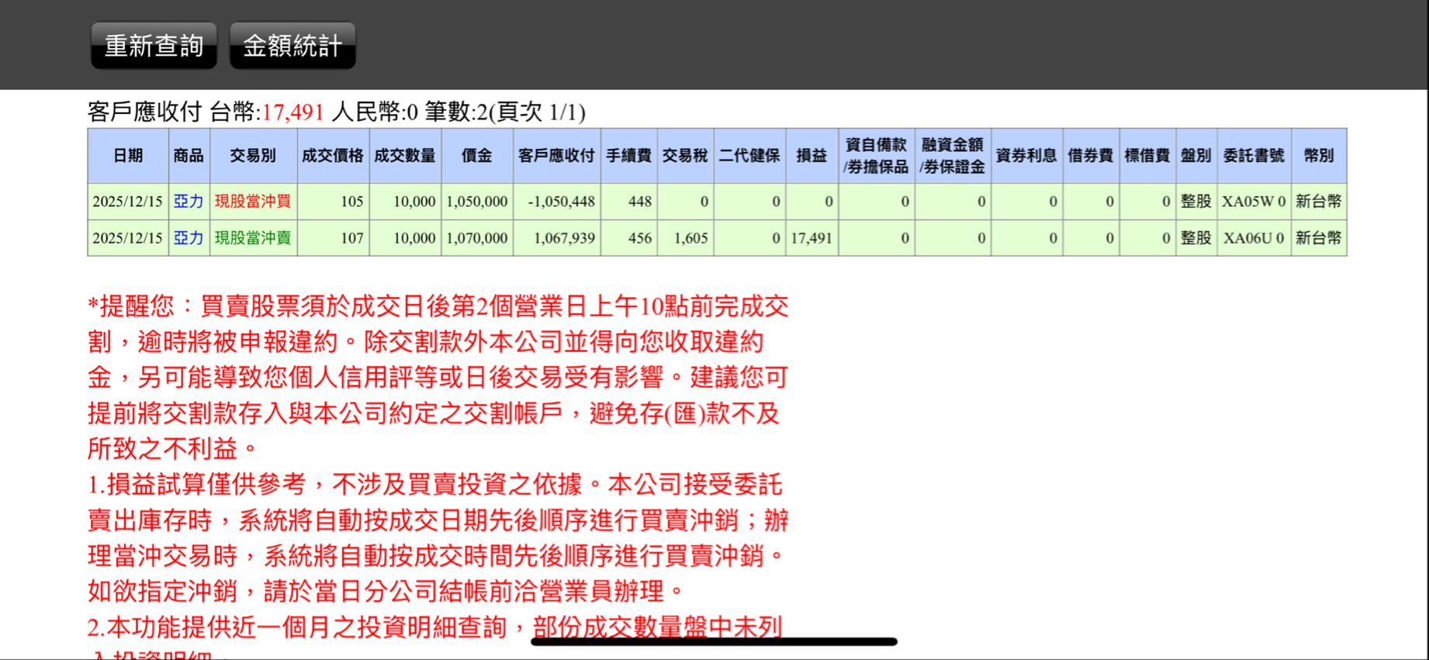Click the 盤別 column header
The width and height of the screenshot is (1429, 660).
tap(1196, 156)
